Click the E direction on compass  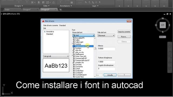click(x=169, y=25)
